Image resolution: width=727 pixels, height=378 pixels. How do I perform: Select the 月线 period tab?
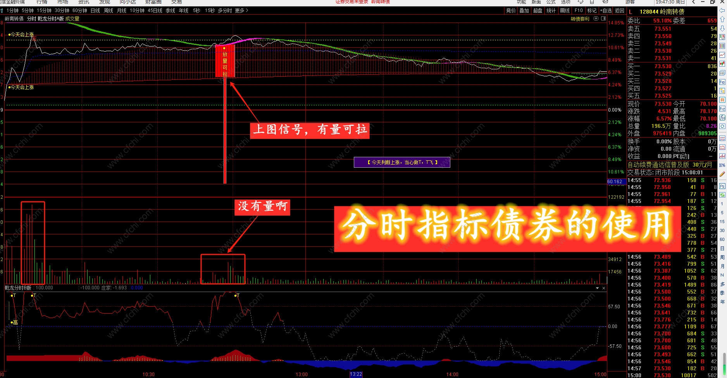pos(122,10)
